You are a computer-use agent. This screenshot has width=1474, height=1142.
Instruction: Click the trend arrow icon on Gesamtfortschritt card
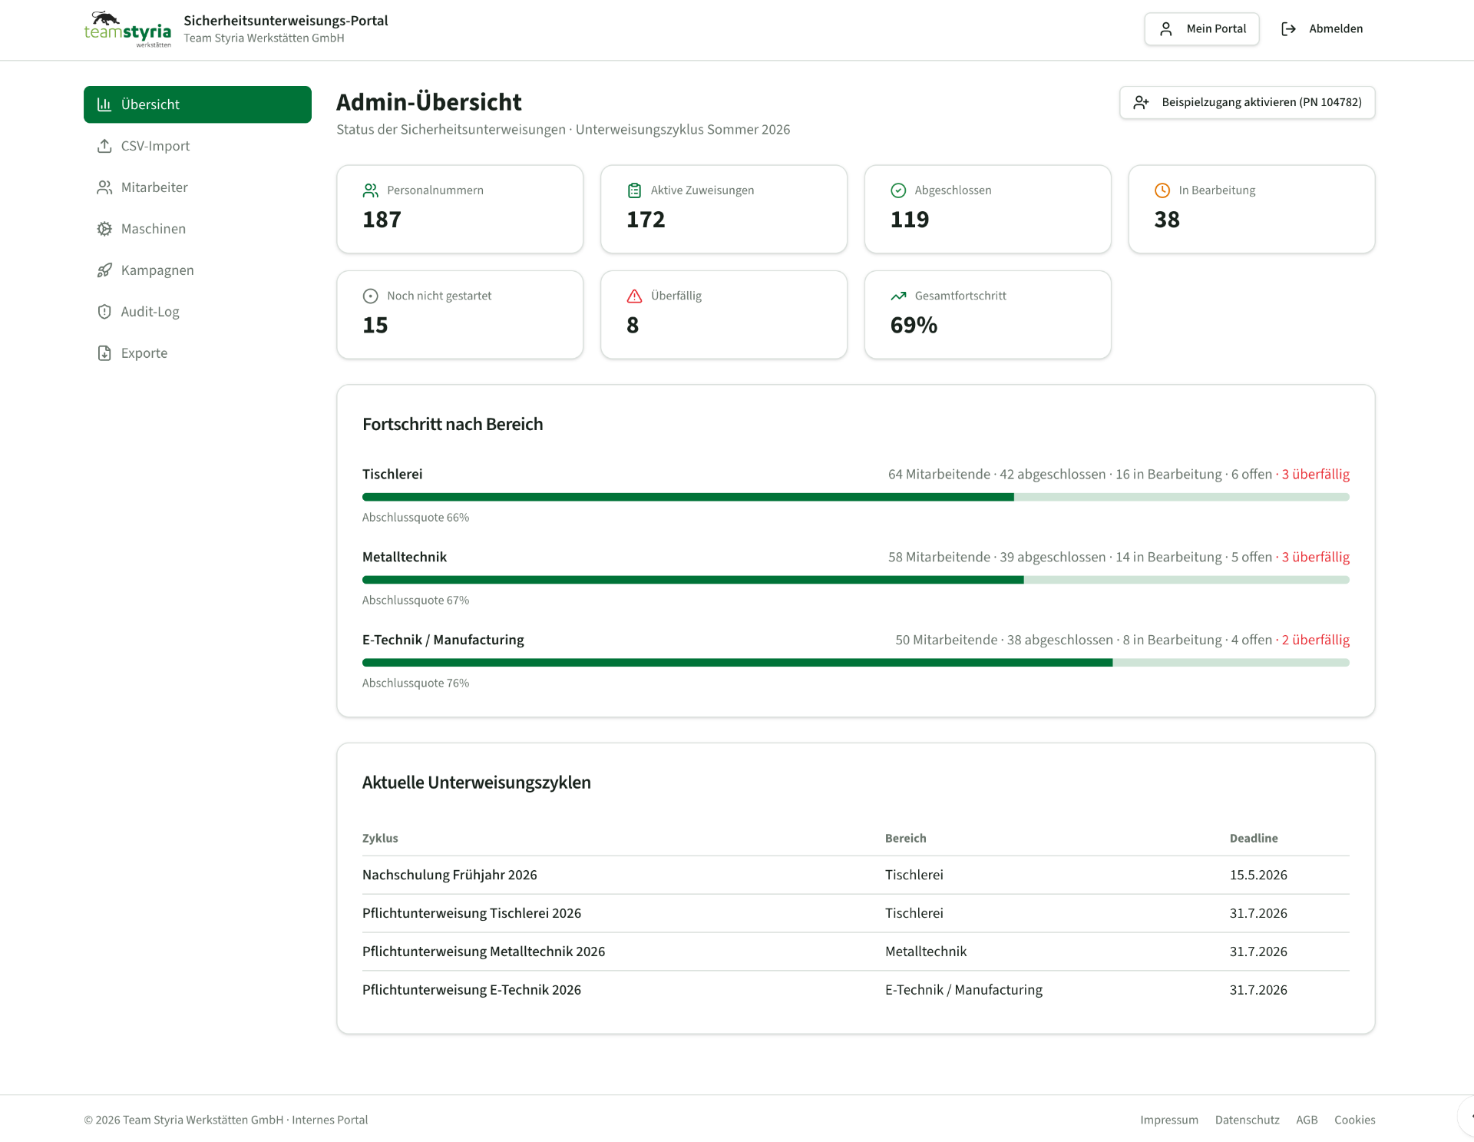pyautogui.click(x=898, y=296)
